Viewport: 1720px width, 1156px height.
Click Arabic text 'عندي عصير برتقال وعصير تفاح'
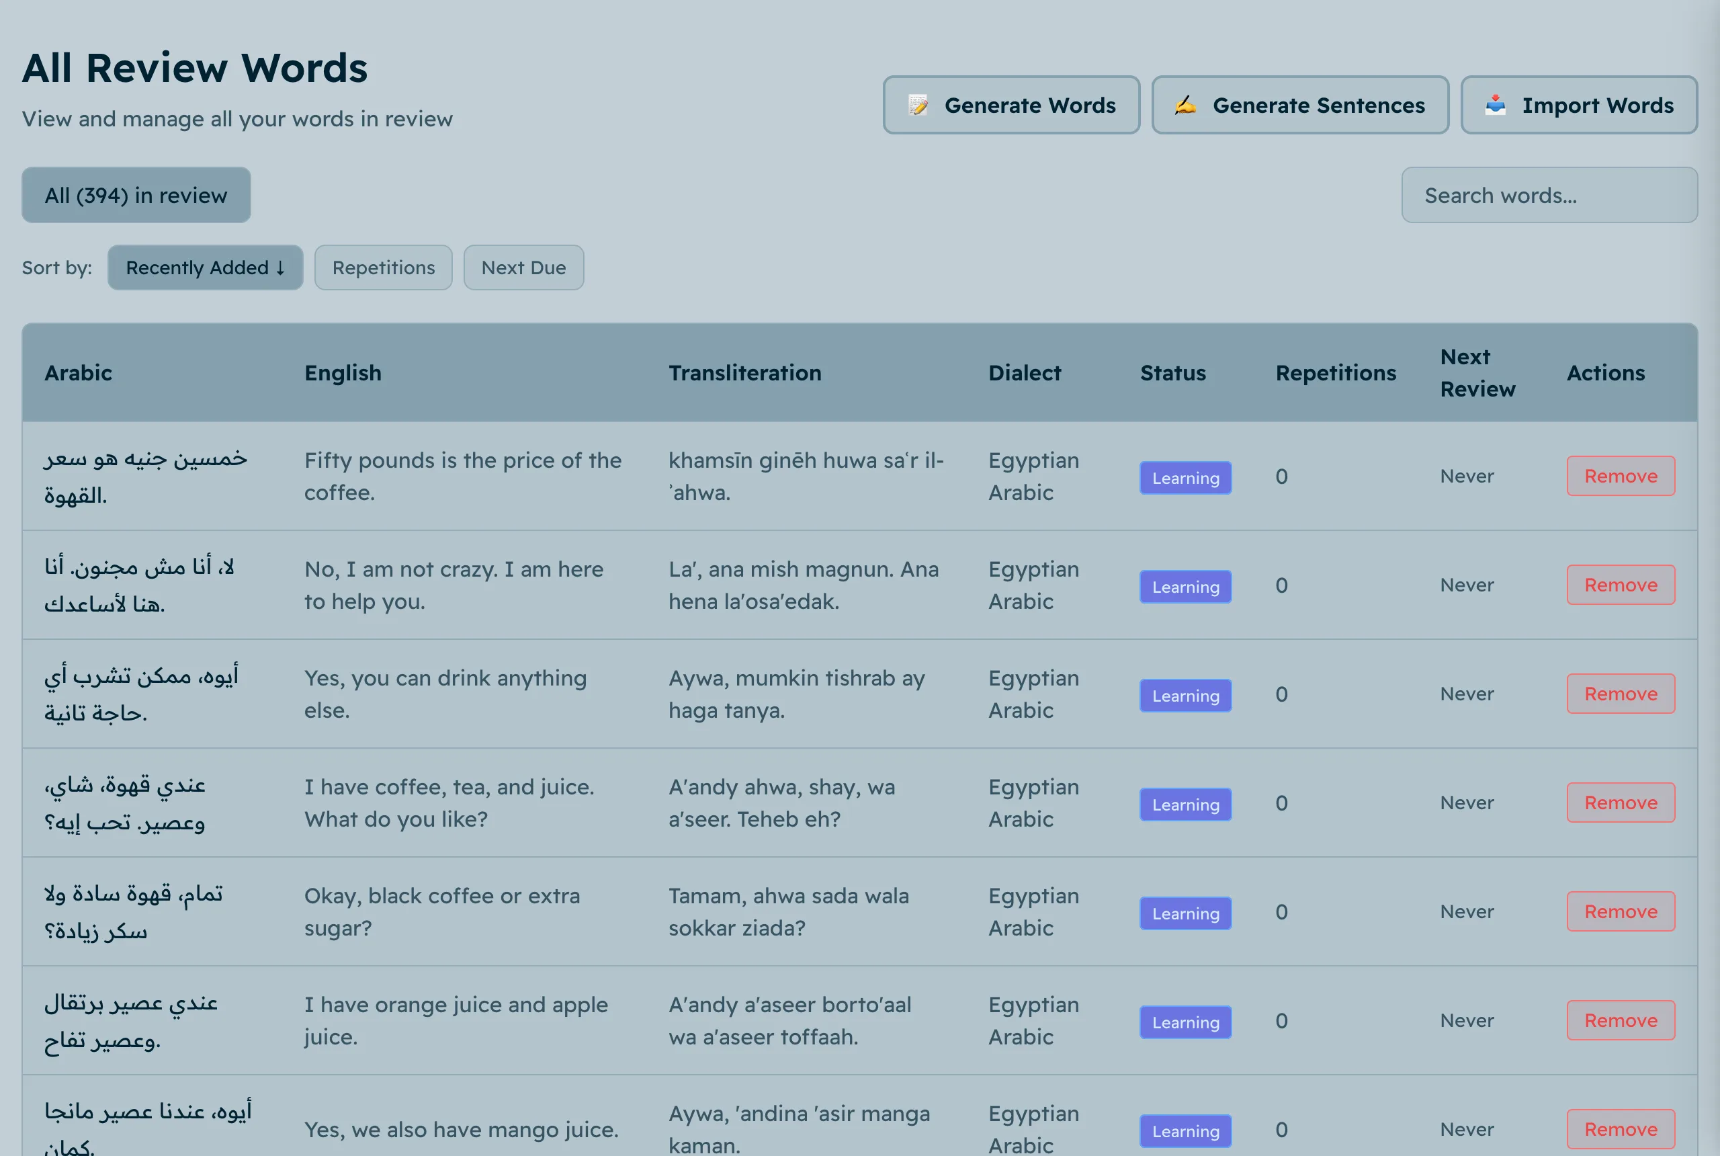coord(131,1021)
